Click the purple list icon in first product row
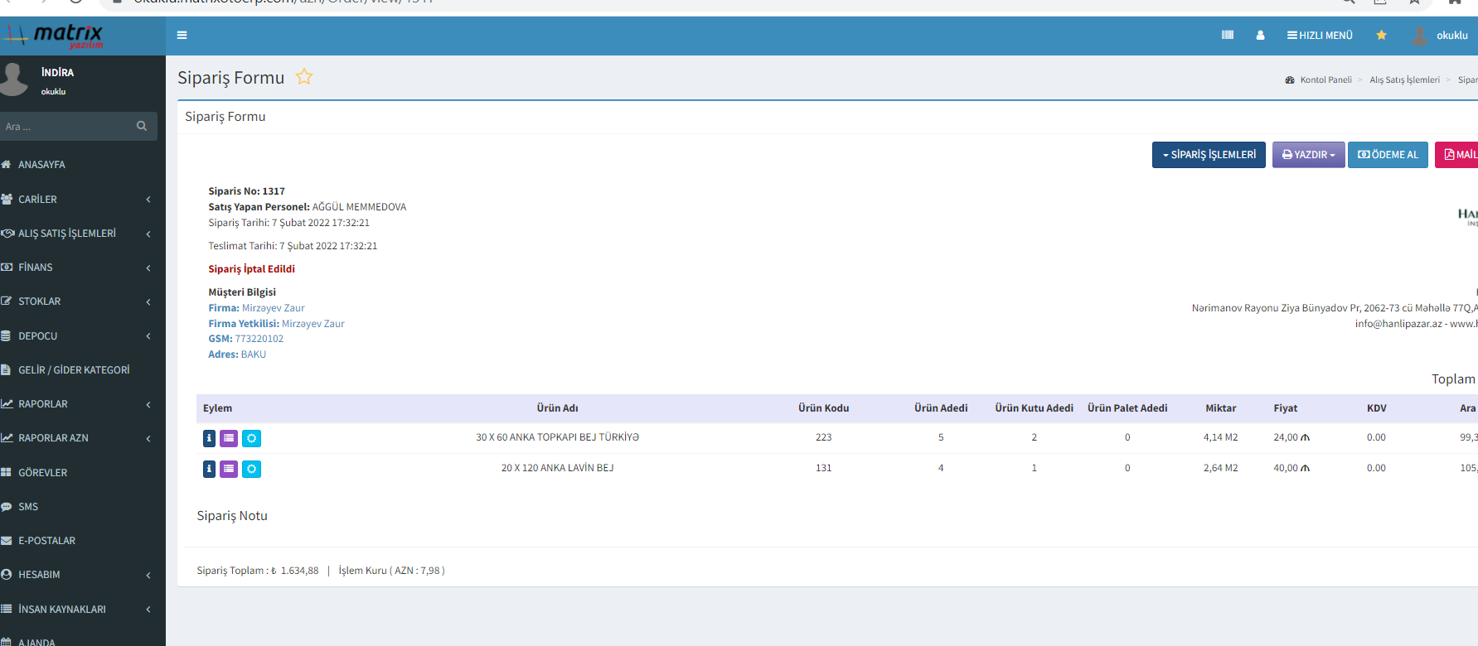 click(229, 438)
